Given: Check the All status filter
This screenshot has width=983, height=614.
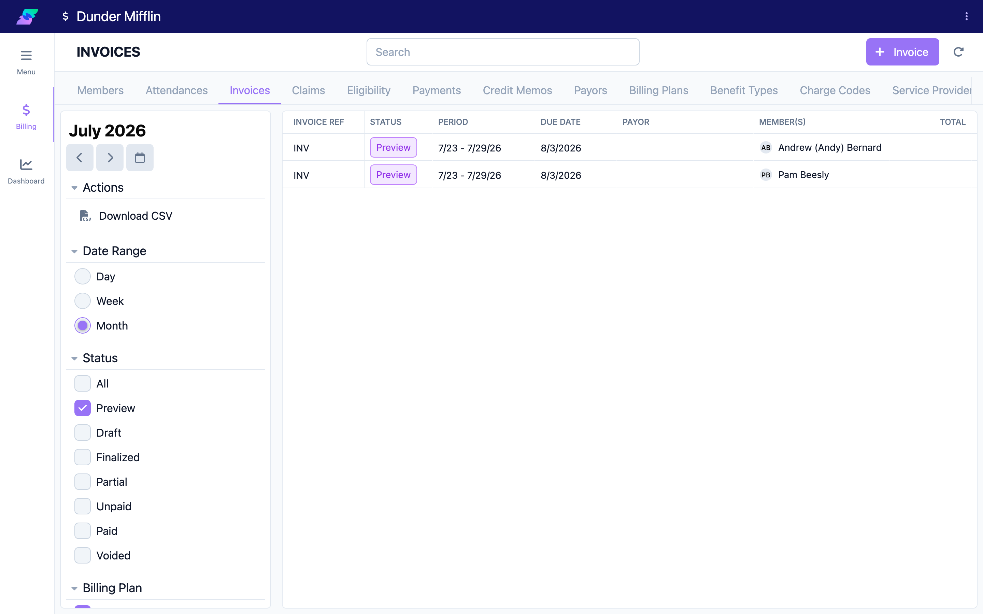Looking at the screenshot, I should (83, 383).
